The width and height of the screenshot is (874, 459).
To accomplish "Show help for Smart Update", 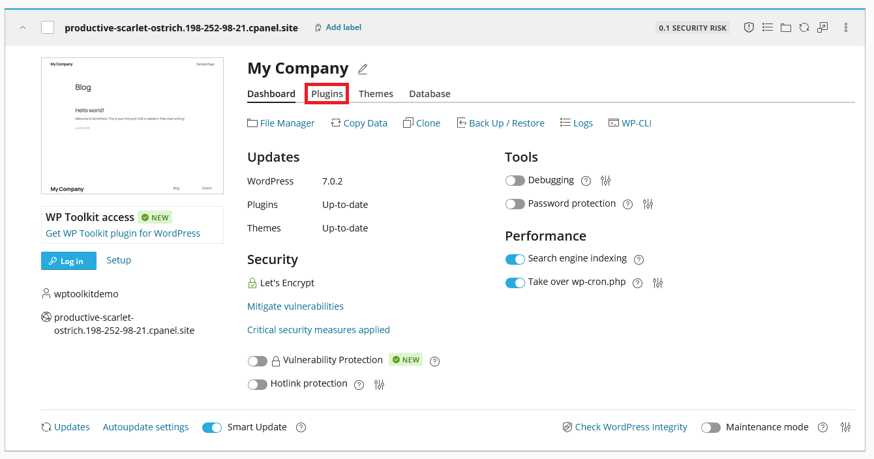I will (x=301, y=428).
